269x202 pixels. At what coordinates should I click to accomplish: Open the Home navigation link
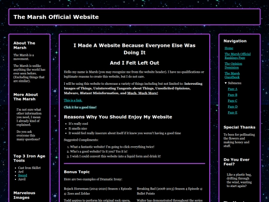pos(229,48)
